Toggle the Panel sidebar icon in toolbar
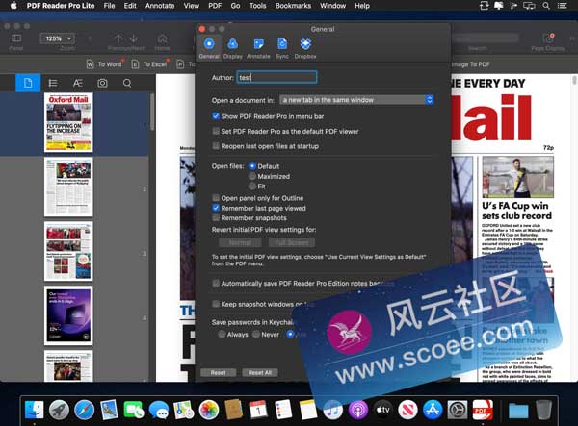 point(16,38)
